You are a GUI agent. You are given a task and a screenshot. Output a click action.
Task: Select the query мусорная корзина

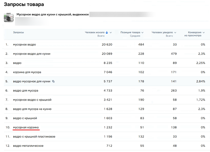(x=26, y=127)
